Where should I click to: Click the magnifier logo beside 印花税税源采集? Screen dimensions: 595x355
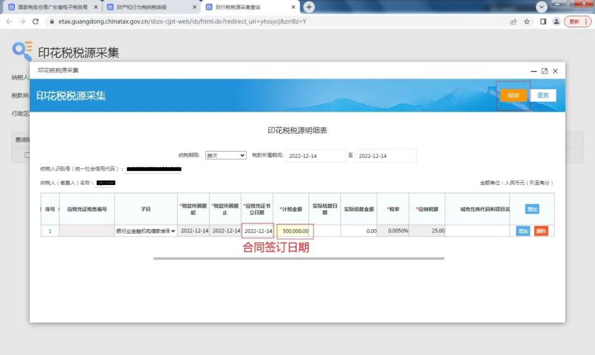[23, 51]
